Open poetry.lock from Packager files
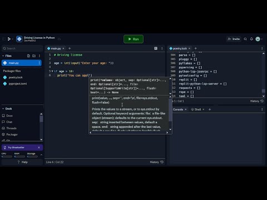 pos(16,77)
